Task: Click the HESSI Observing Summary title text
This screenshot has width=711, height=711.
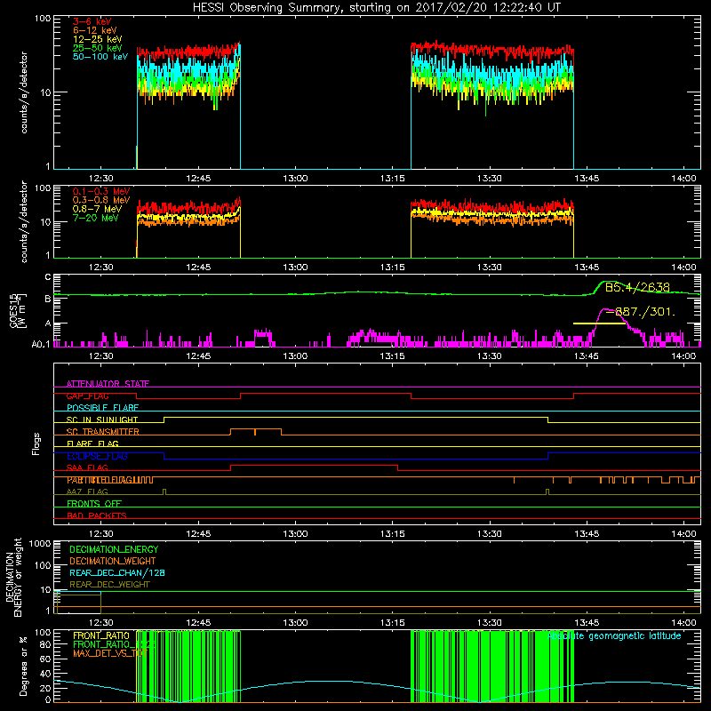Action: [x=376, y=8]
